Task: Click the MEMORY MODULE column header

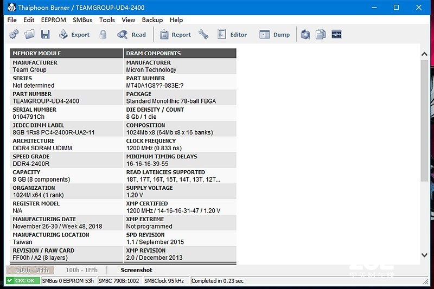Action: point(66,53)
